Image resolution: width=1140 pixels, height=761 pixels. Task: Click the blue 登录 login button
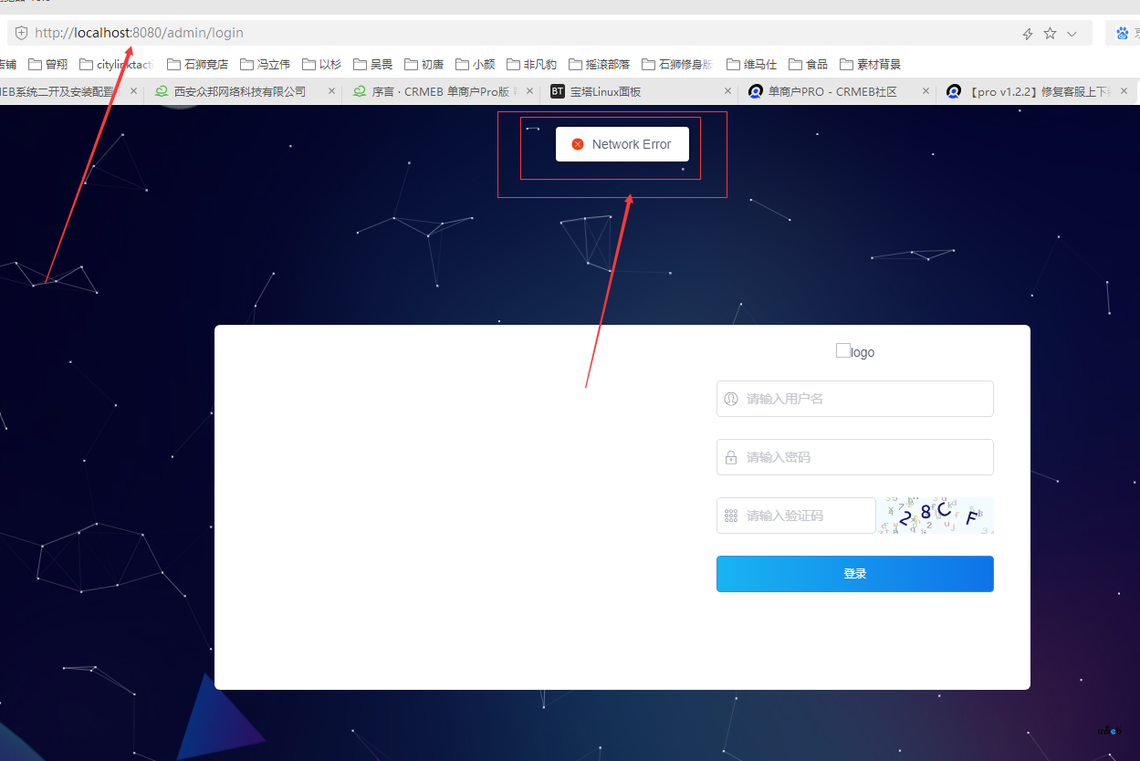855,574
